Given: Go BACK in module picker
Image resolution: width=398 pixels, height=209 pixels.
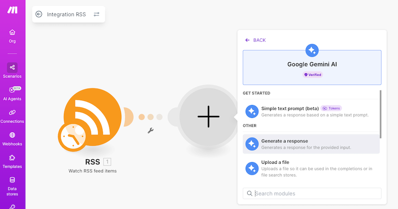Looking at the screenshot, I should [x=255, y=40].
